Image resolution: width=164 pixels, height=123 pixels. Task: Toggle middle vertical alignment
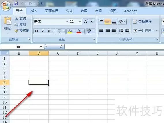pos(108,22)
